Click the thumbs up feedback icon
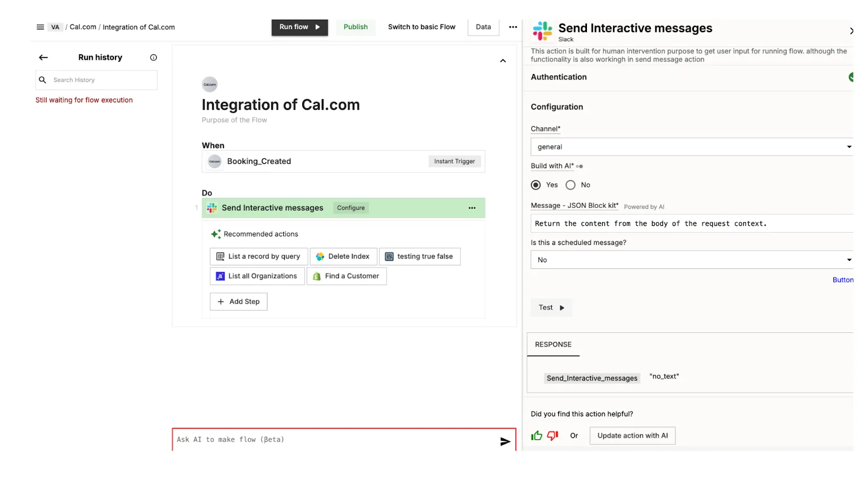 point(537,436)
